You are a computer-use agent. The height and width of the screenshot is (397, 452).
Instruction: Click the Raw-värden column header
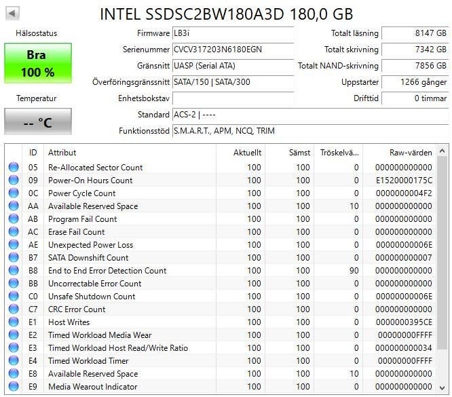coord(400,153)
